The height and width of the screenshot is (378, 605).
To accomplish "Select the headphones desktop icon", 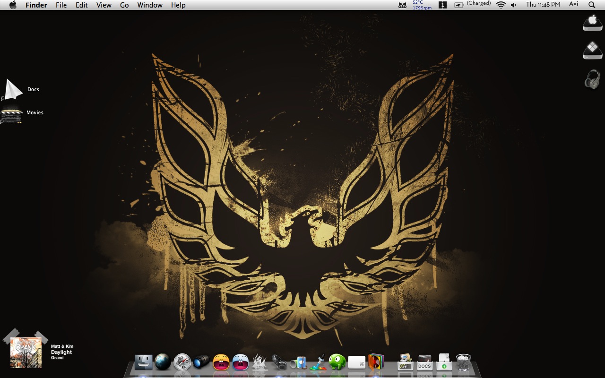I will (593, 79).
